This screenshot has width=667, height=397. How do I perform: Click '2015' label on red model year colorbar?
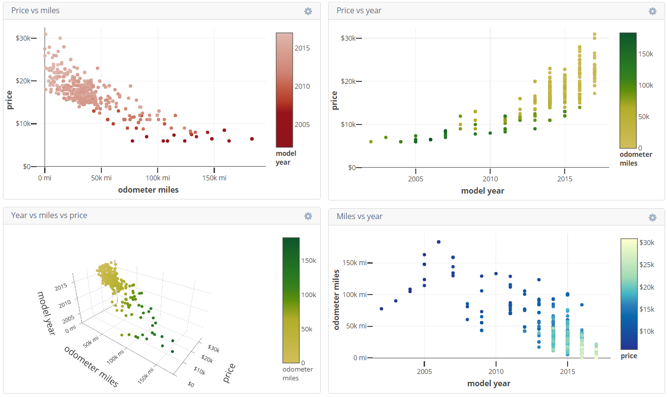[302, 48]
